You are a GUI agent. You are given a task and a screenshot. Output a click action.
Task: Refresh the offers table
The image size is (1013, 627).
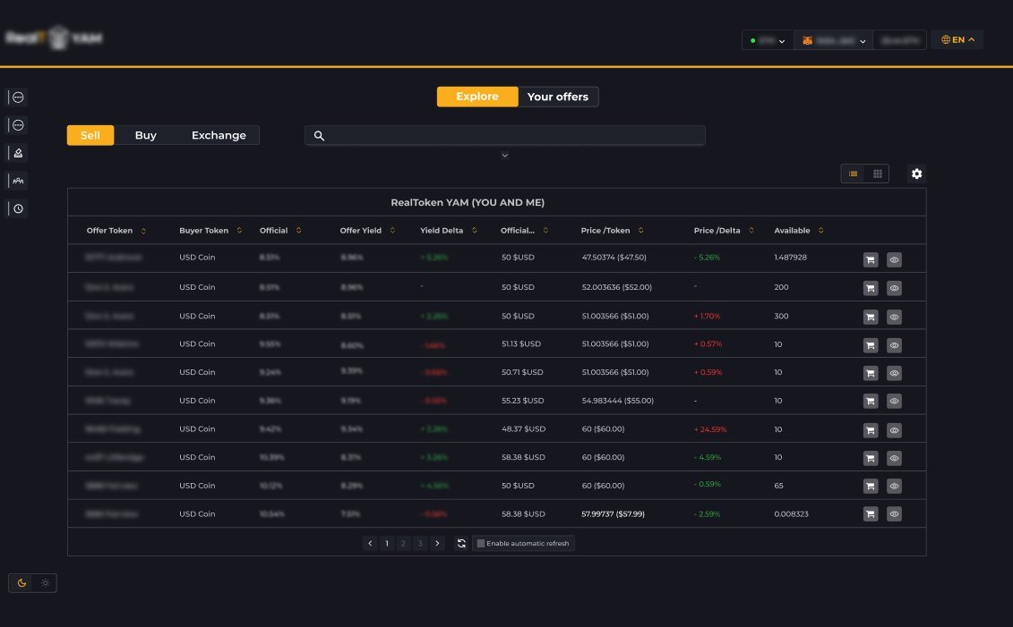point(461,543)
